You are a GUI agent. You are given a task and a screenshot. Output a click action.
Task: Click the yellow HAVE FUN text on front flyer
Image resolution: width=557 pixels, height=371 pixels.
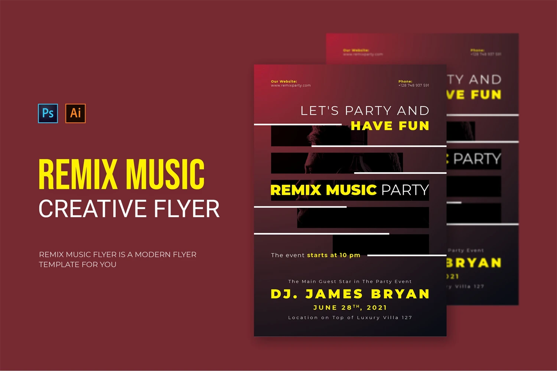[390, 126]
